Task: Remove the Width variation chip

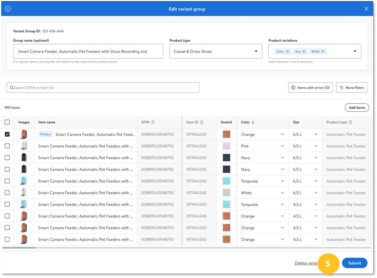Action: click(x=323, y=51)
